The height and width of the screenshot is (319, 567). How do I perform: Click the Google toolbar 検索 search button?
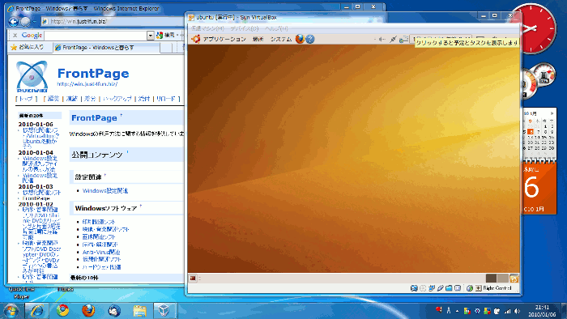coord(165,35)
